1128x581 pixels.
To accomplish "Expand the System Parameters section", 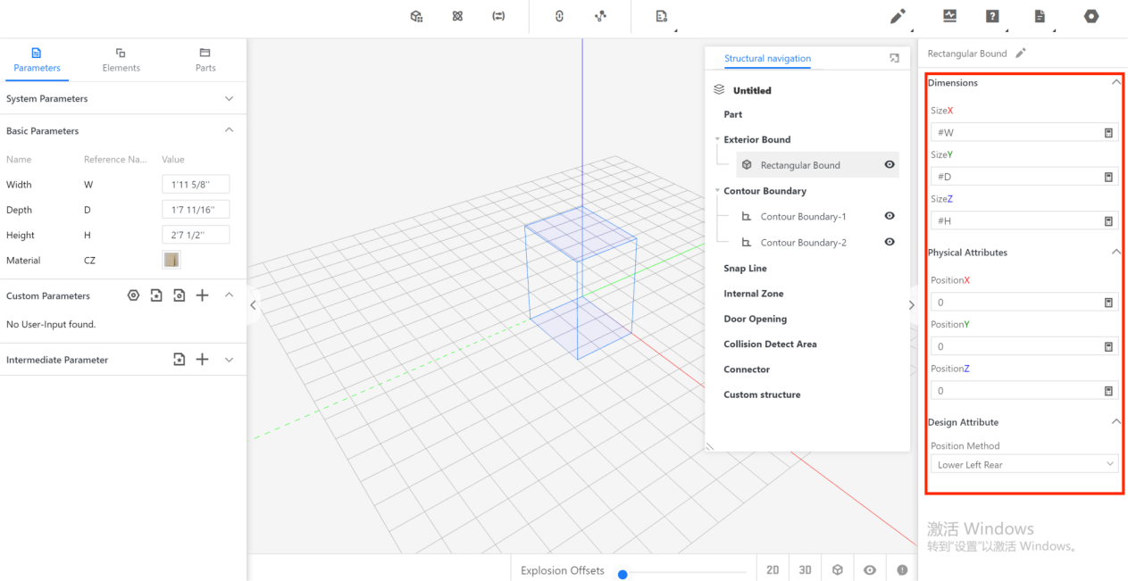I will click(229, 99).
